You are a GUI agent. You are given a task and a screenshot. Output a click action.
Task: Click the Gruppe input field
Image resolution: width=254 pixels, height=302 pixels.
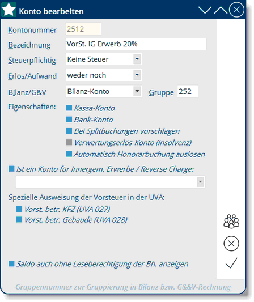click(188, 91)
